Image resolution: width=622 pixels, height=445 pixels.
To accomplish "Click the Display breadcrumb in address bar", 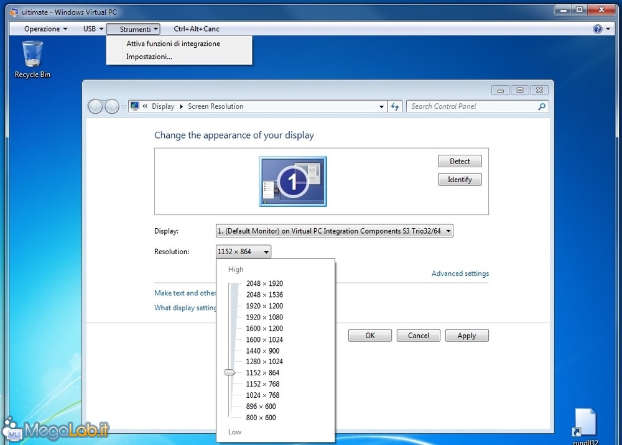I will point(163,106).
